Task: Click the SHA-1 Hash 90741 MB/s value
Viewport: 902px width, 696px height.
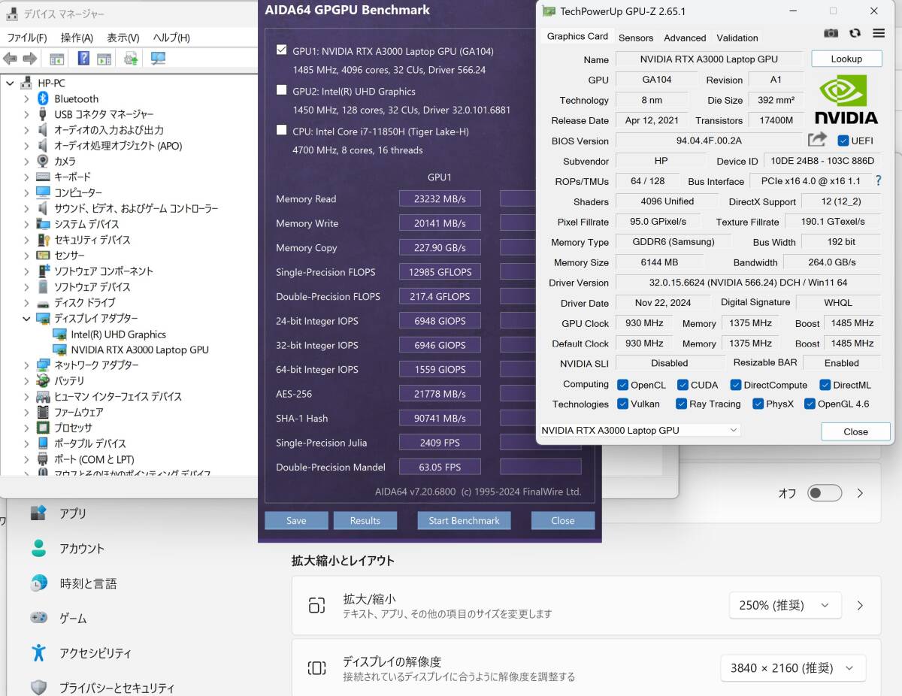Action: click(x=440, y=418)
